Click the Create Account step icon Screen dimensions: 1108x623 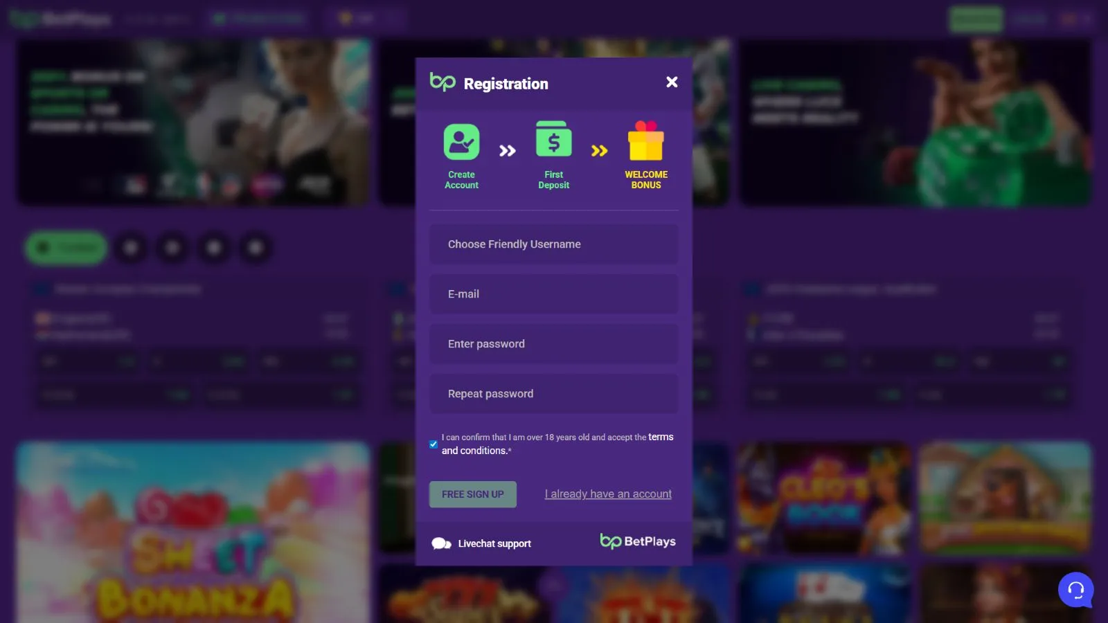click(x=461, y=142)
